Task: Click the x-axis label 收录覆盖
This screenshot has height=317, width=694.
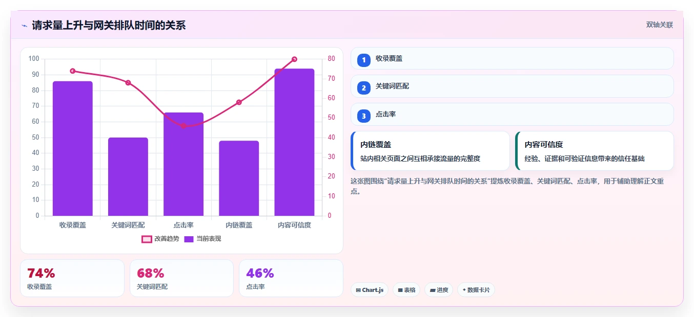Action: coord(73,225)
